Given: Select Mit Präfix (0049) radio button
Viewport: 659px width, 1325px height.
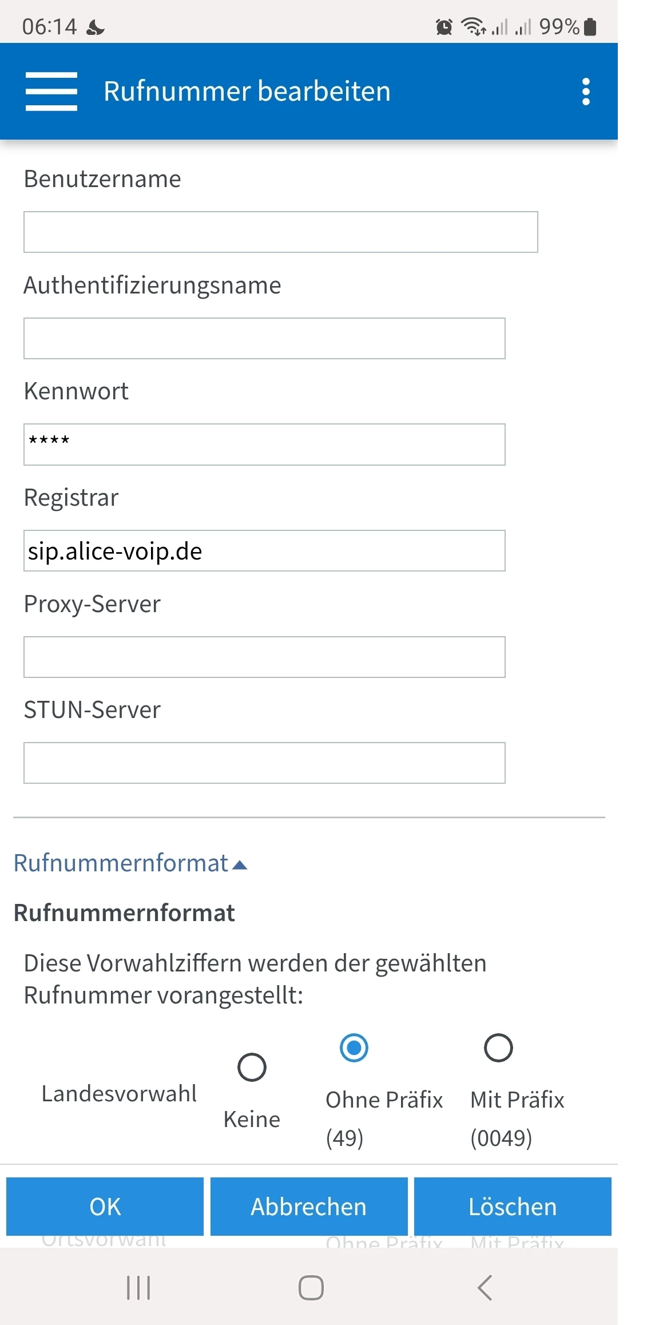Looking at the screenshot, I should pos(498,1048).
